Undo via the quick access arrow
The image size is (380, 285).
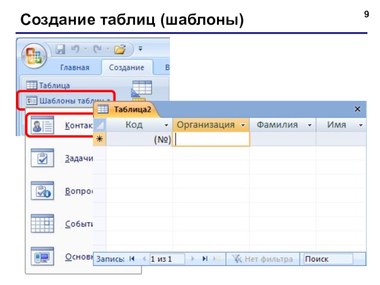pyautogui.click(x=75, y=49)
